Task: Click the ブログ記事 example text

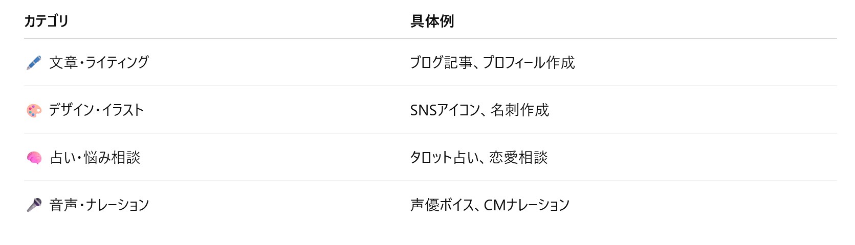Action: coord(441,62)
